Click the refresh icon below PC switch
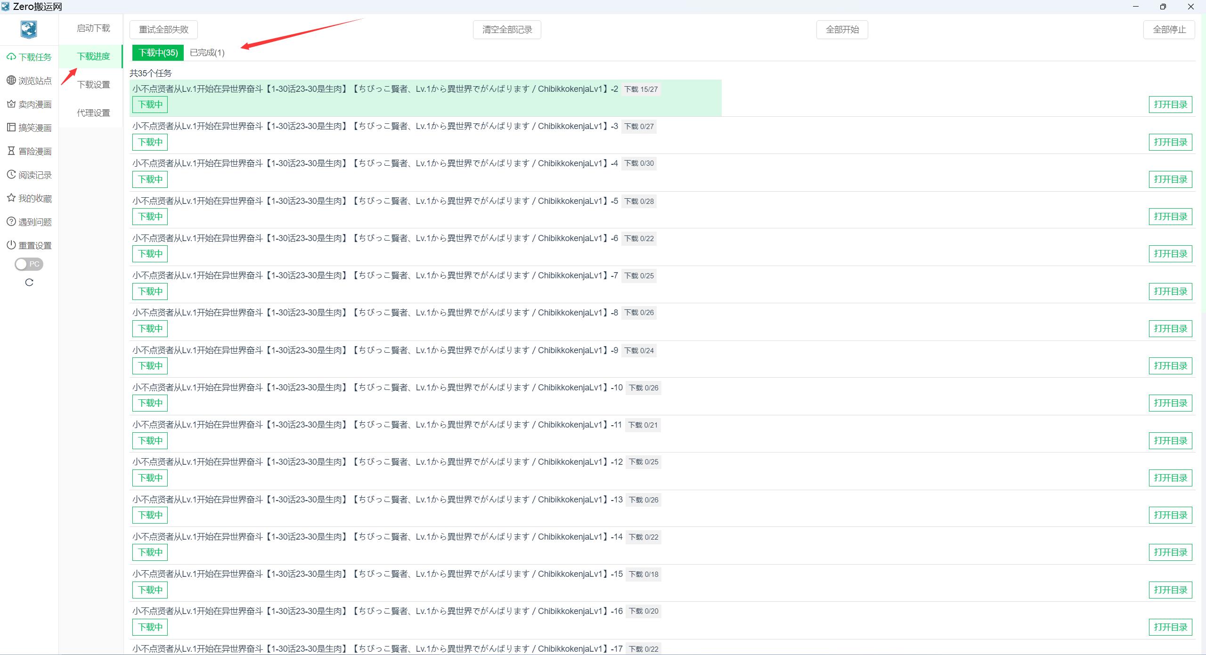 pyautogui.click(x=29, y=283)
